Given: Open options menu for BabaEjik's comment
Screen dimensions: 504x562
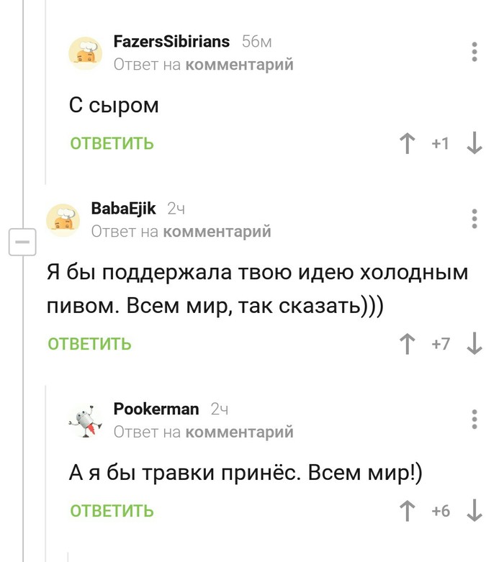Looking at the screenshot, I should coord(474,219).
